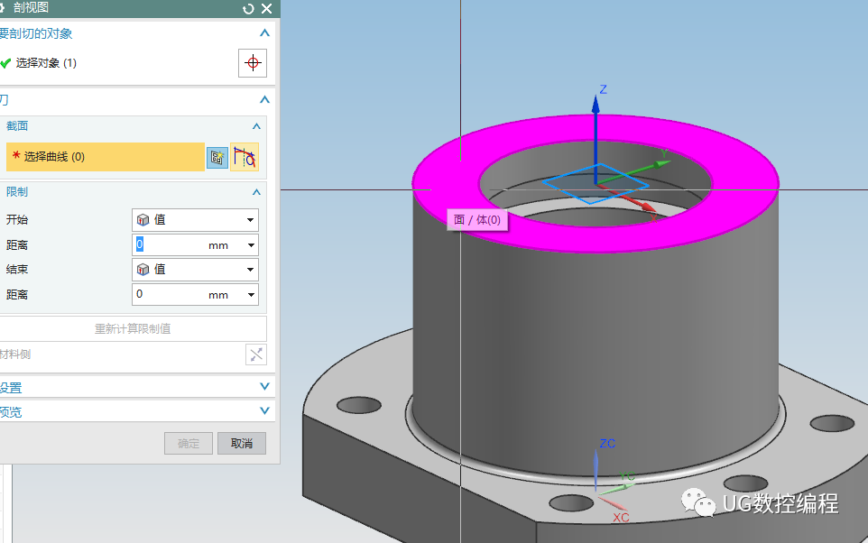Collapse the 截面 section
The height and width of the screenshot is (543, 868).
click(256, 126)
